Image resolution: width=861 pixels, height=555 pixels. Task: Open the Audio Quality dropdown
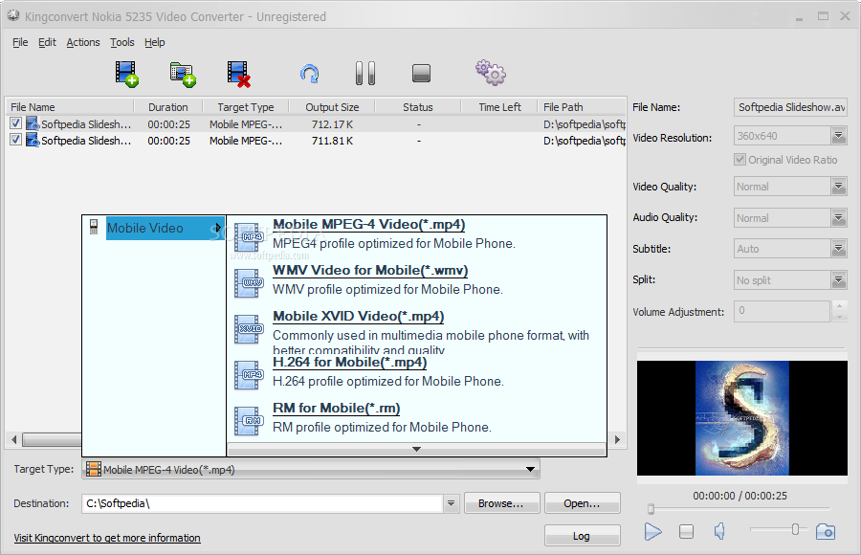coord(838,217)
